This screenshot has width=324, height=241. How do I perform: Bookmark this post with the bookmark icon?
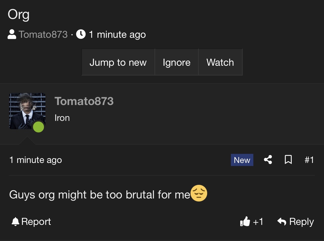point(288,160)
